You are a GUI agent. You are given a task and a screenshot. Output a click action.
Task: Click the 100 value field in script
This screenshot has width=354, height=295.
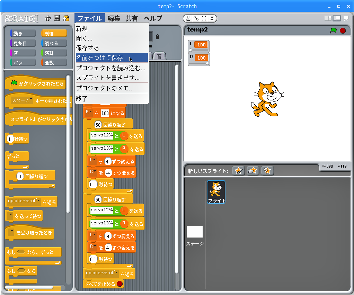[x=105, y=113]
